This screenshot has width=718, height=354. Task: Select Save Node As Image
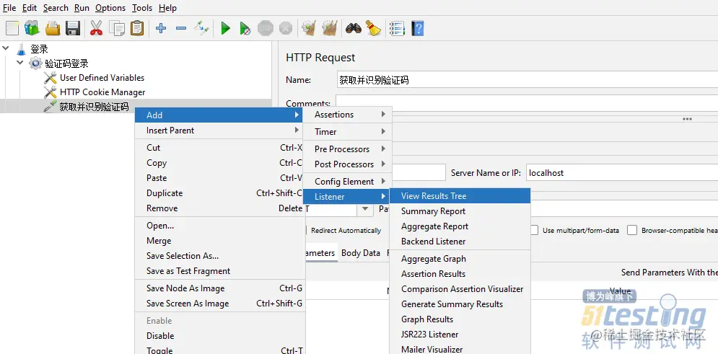coord(220,288)
